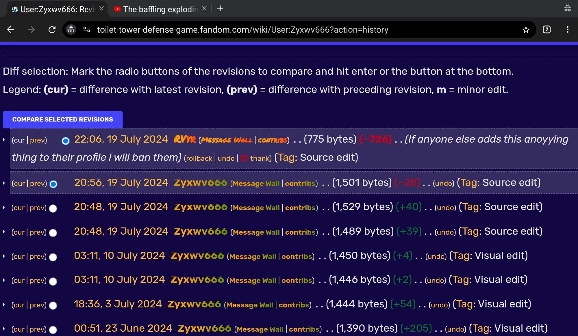Open the Chrome three-dot menu
Viewport: 578px width, 336px height.
pyautogui.click(x=567, y=29)
